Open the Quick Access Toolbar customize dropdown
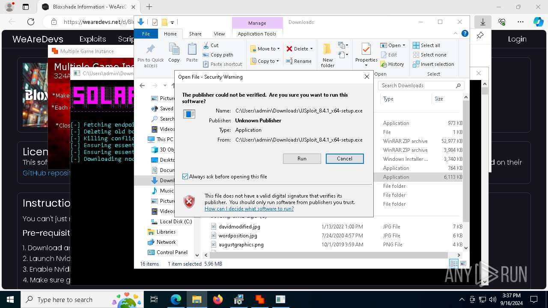 (172, 22)
